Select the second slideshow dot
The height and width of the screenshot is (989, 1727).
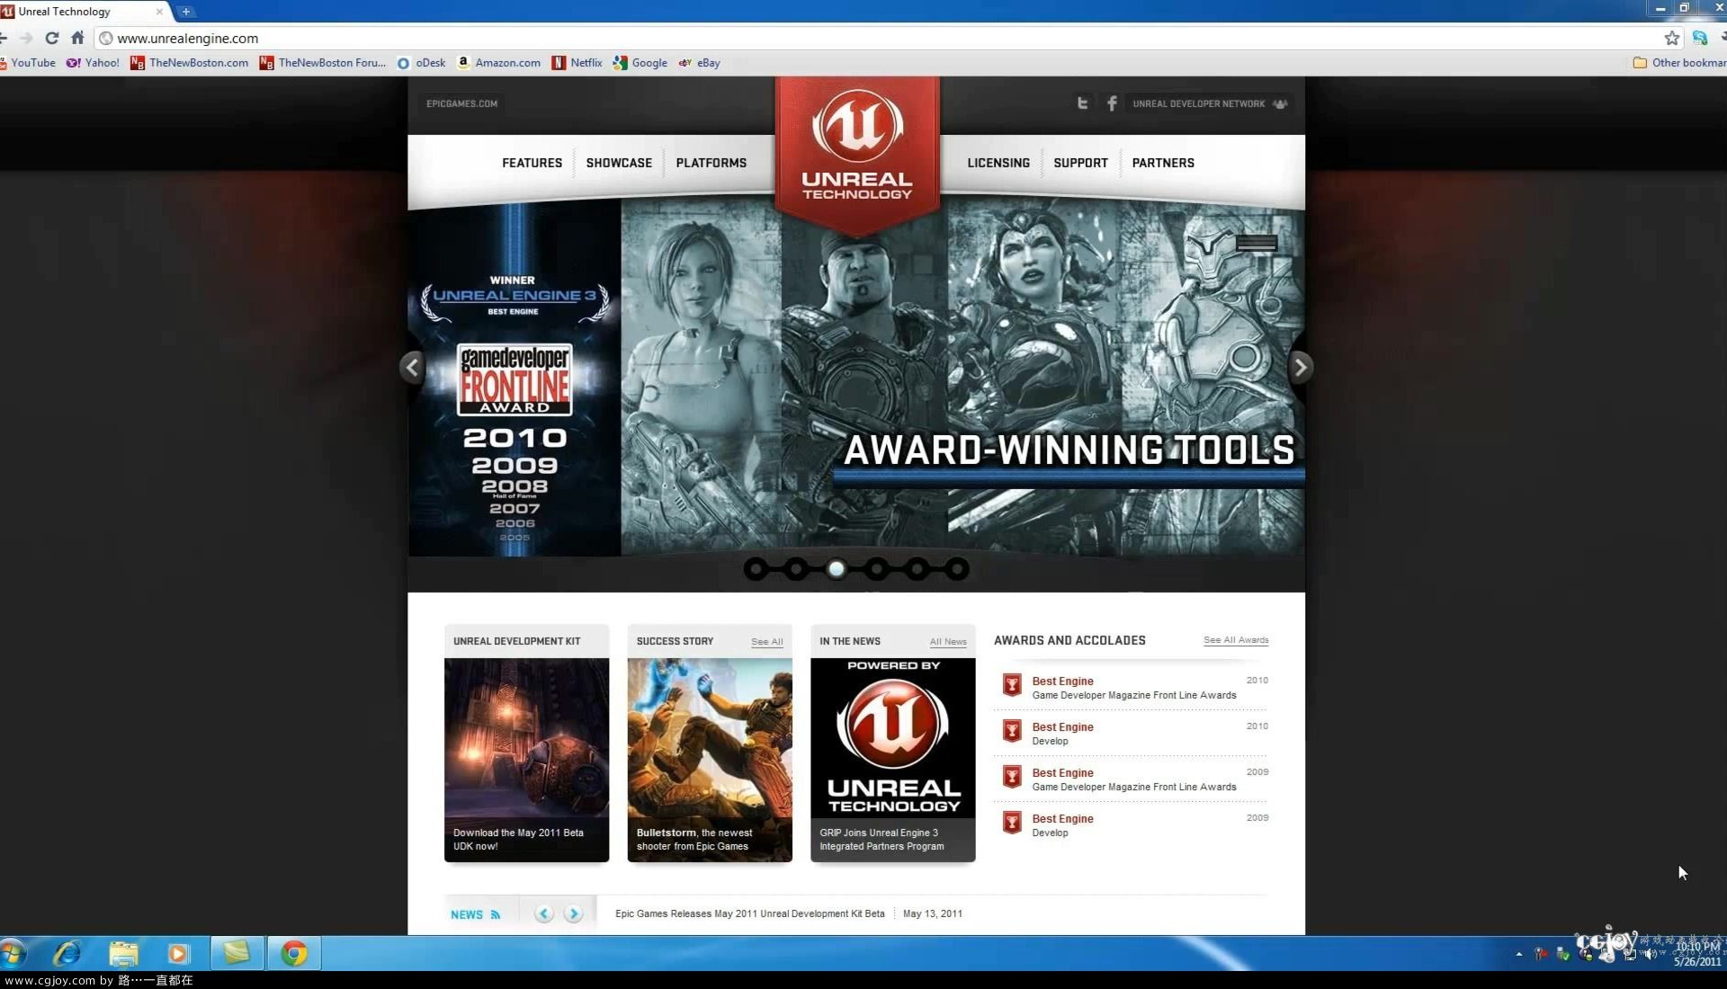[796, 569]
